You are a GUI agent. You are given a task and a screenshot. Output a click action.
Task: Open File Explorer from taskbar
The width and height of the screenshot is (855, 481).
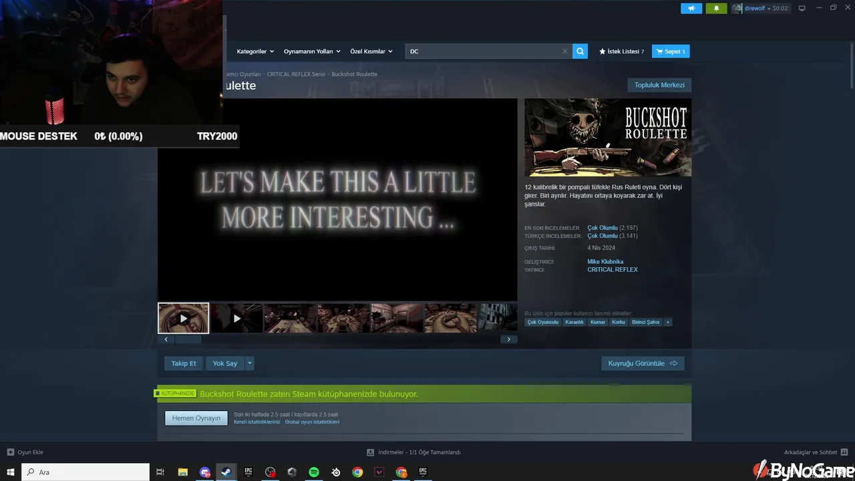pyautogui.click(x=182, y=472)
